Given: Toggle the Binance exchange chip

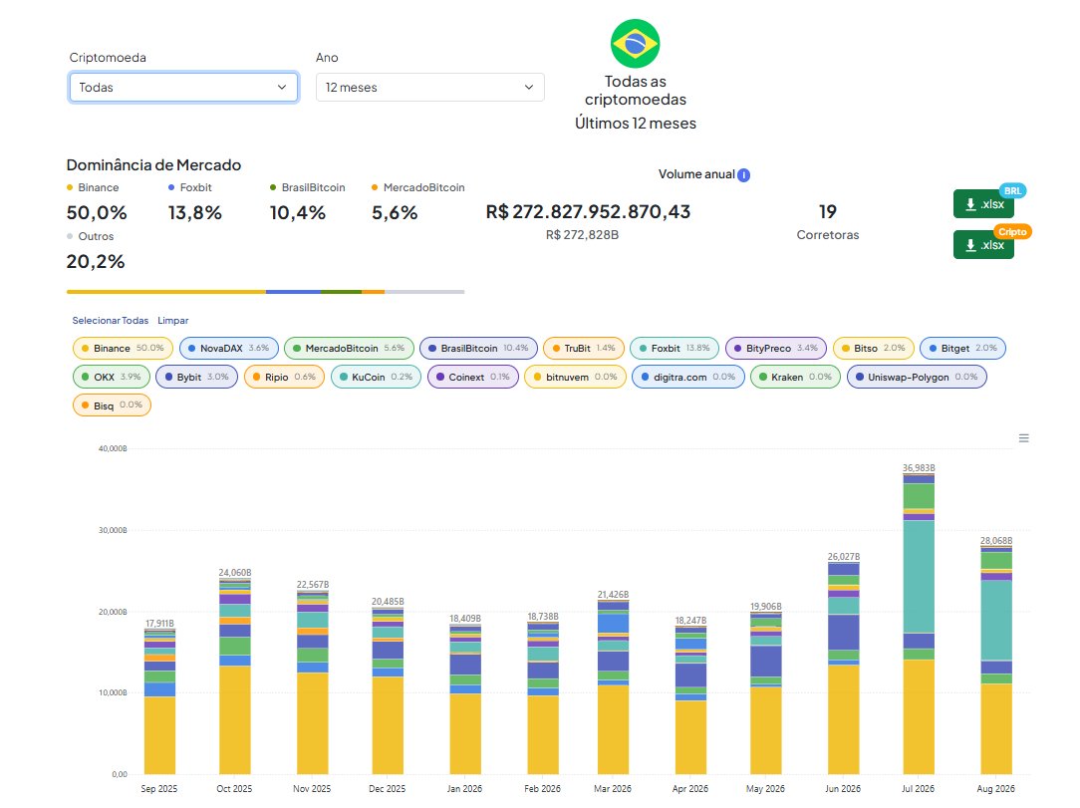Looking at the screenshot, I should click(123, 348).
